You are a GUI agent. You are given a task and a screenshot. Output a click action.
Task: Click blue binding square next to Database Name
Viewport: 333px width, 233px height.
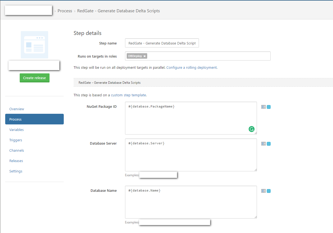coord(269,191)
